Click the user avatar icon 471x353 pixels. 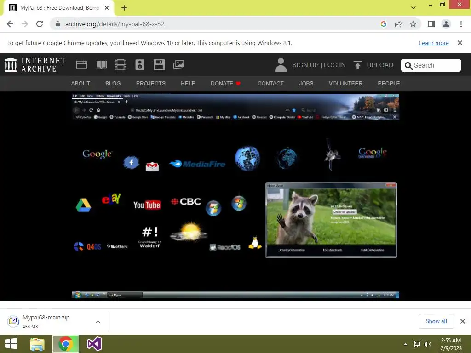coord(281,65)
